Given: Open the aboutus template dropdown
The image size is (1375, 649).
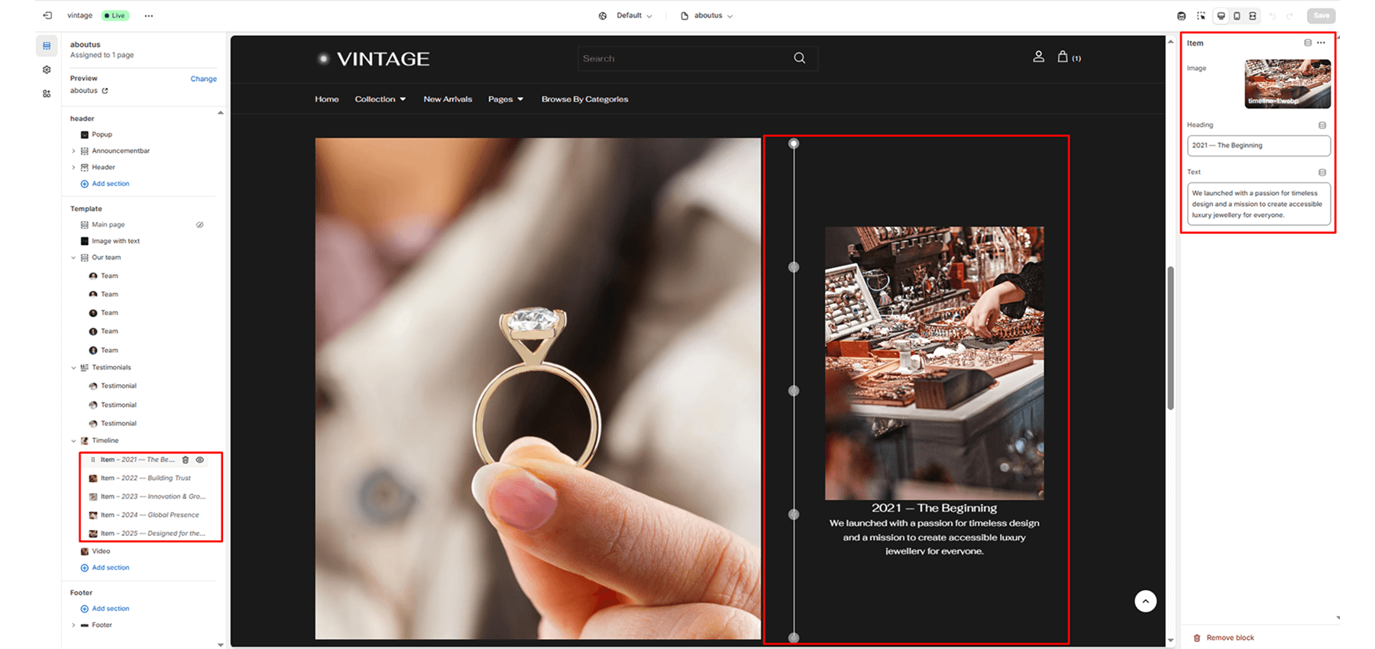Looking at the screenshot, I should pyautogui.click(x=707, y=15).
